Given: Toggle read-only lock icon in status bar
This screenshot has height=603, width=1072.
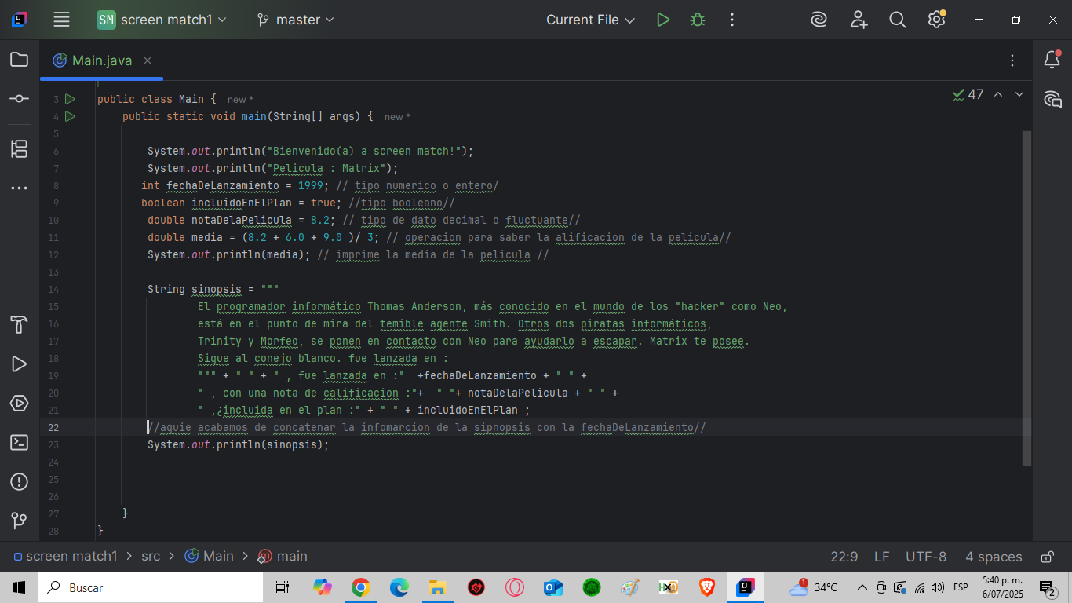Looking at the screenshot, I should (x=1047, y=557).
